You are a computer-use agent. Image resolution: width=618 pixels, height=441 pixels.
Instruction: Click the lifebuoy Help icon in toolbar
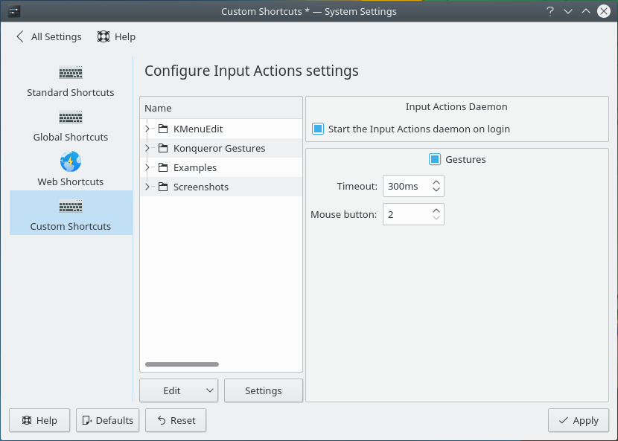103,36
